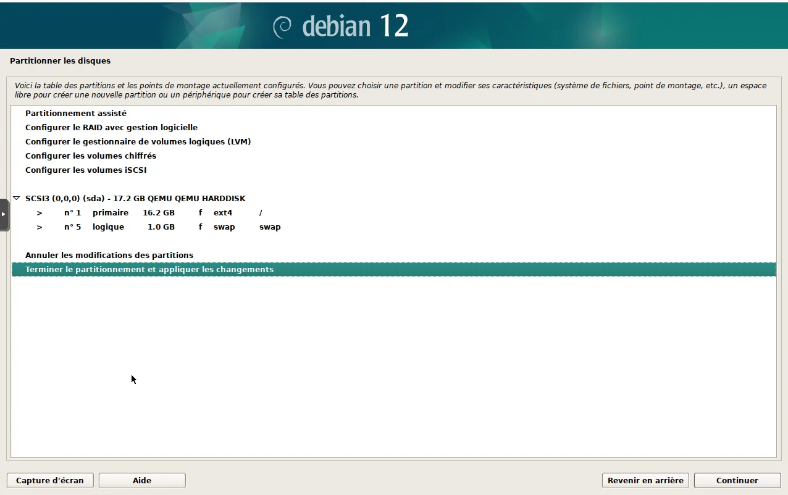Open the side panel handle arrow

pos(4,214)
